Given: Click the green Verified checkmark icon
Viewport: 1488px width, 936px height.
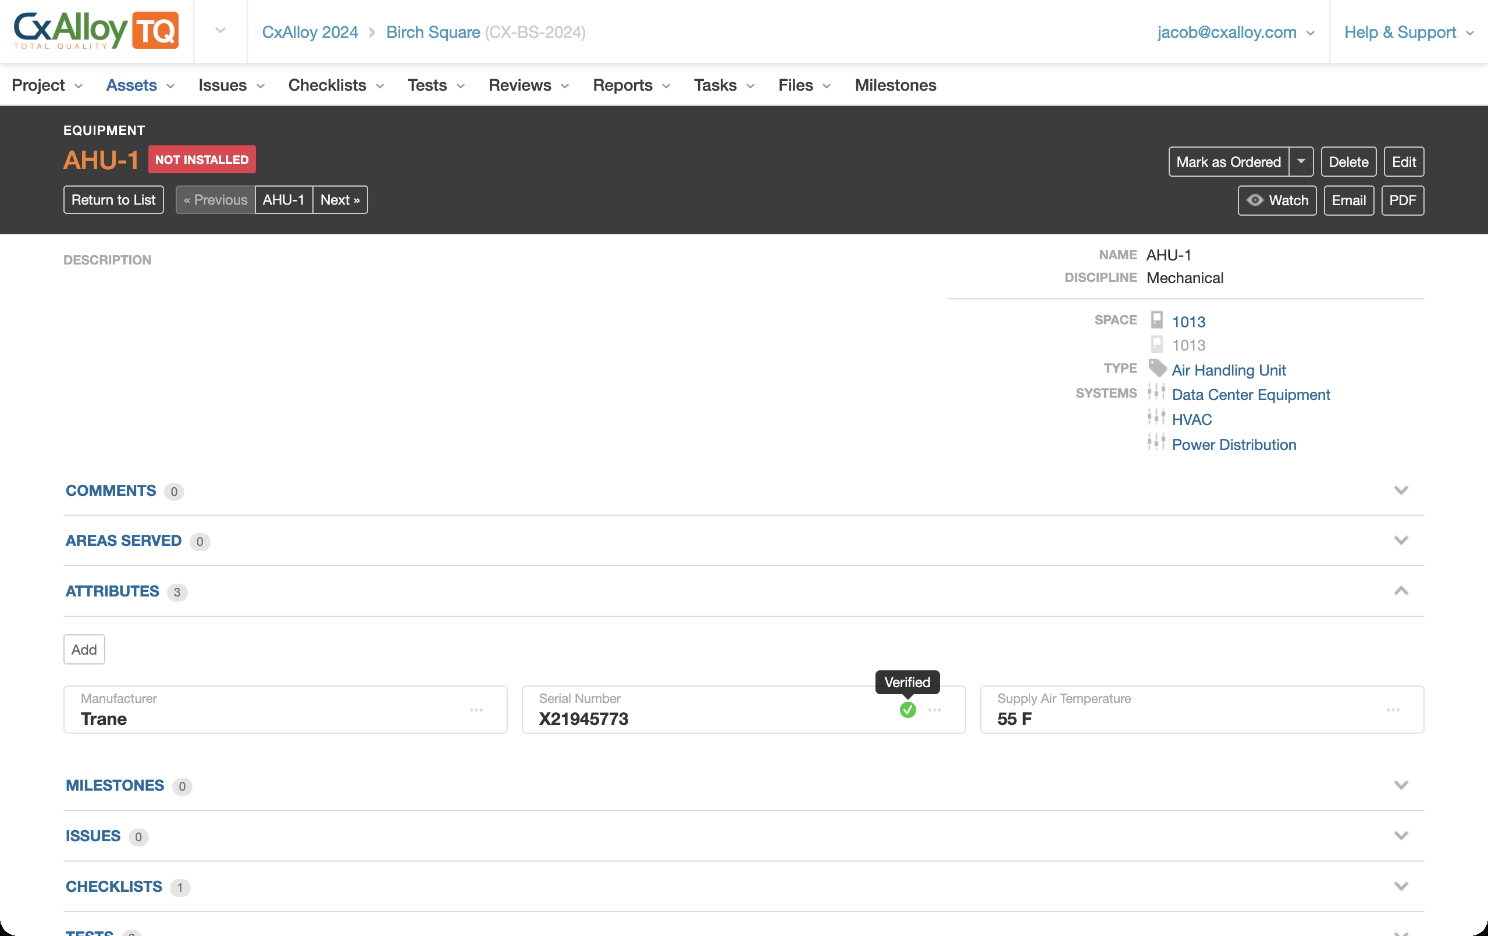Looking at the screenshot, I should [907, 709].
